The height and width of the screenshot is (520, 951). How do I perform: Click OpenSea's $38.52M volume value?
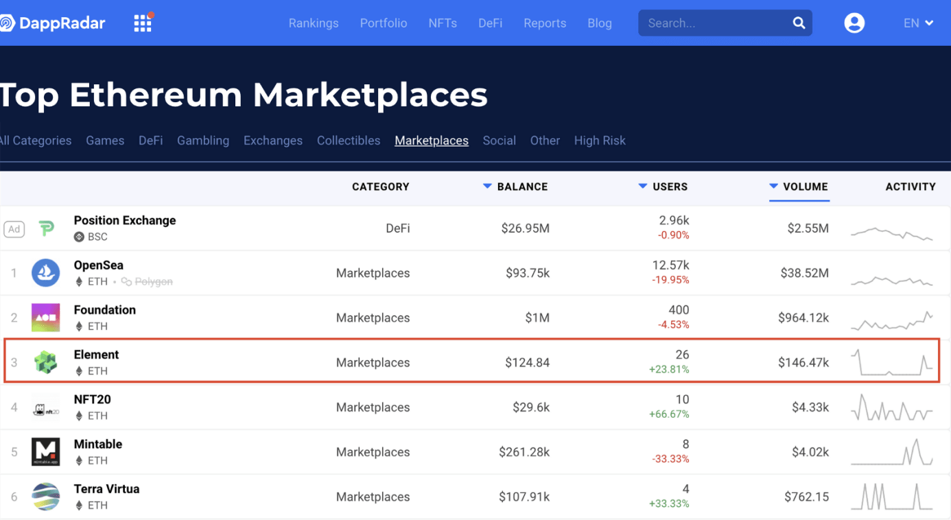[x=804, y=273]
